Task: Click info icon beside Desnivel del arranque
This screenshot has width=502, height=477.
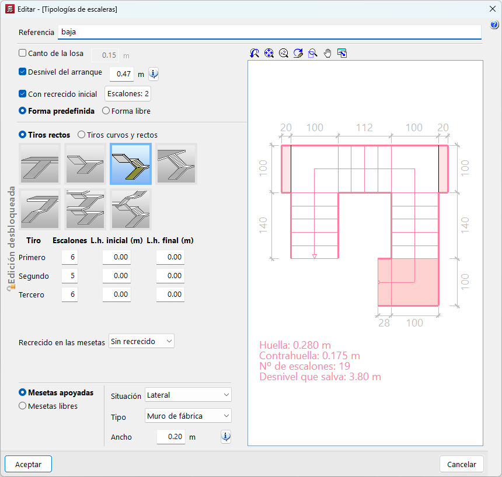Action: pos(154,74)
